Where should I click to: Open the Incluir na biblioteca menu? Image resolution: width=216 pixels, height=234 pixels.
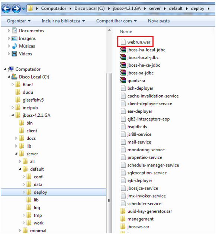[63, 21]
